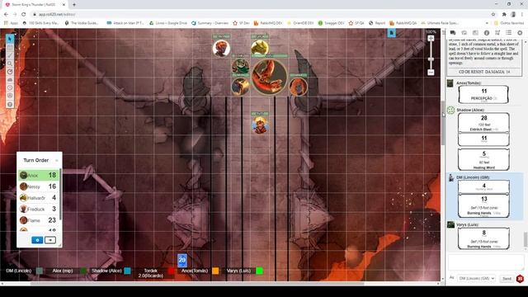Click the orange token right of dragon

tap(299, 87)
